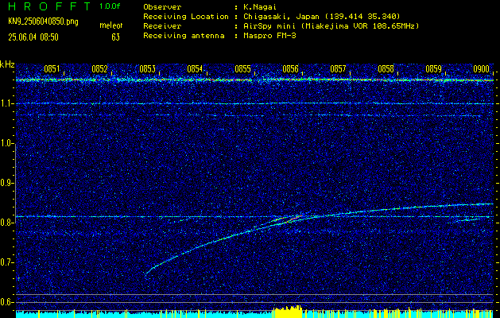Click the 0.9 frequency axis label
The image size is (500, 318).
pos(7,183)
